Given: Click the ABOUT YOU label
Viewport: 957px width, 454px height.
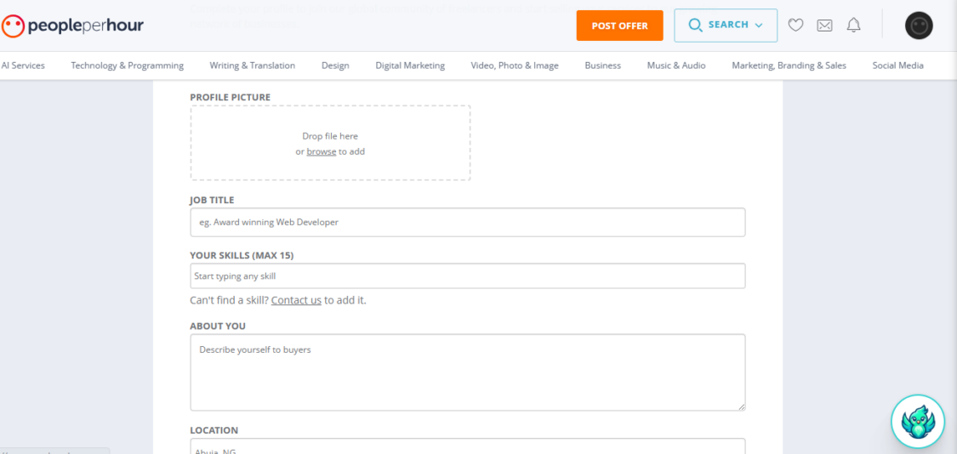Looking at the screenshot, I should 218,326.
